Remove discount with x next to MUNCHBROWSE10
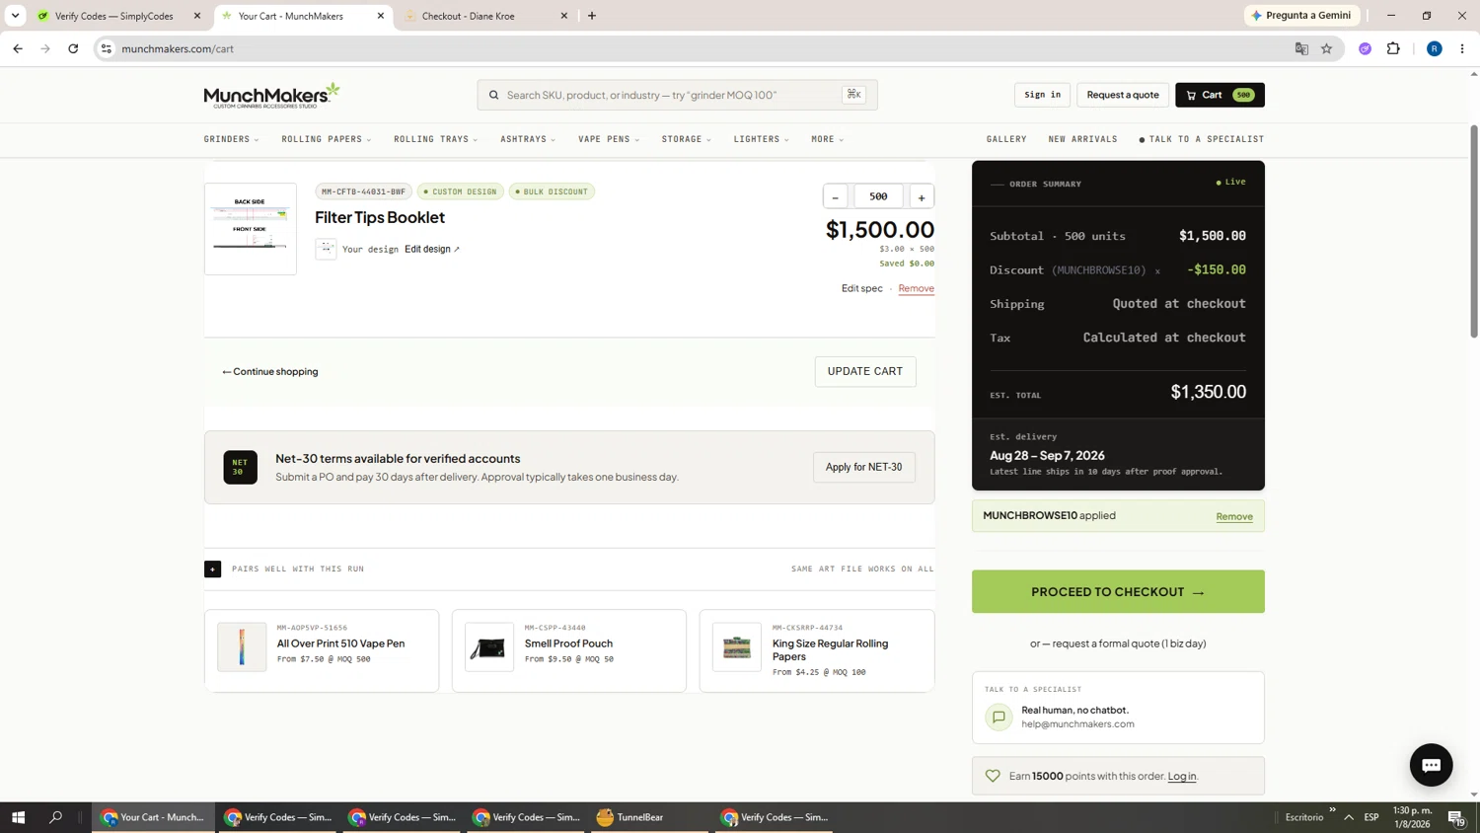The image size is (1480, 833). [x=1157, y=270]
